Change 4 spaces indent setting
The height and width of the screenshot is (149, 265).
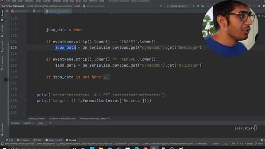click(x=249, y=144)
